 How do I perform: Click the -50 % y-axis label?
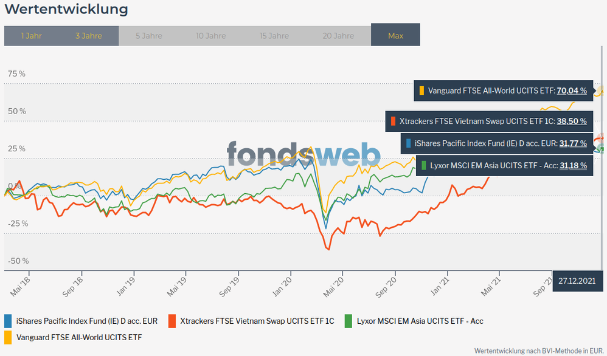click(18, 261)
